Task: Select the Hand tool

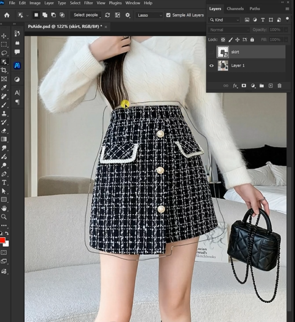Action: coord(4,208)
